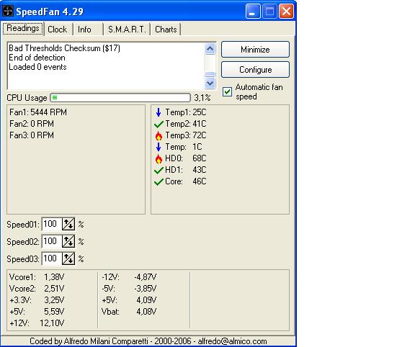
Task: Click the 'Core: 46C' reading
Action: (x=186, y=181)
